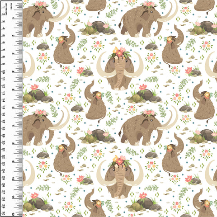Viewport: 217px width, 217px height.
Task: Click the "12" inch mark at the ruler's bottom
Action: pos(13,214)
